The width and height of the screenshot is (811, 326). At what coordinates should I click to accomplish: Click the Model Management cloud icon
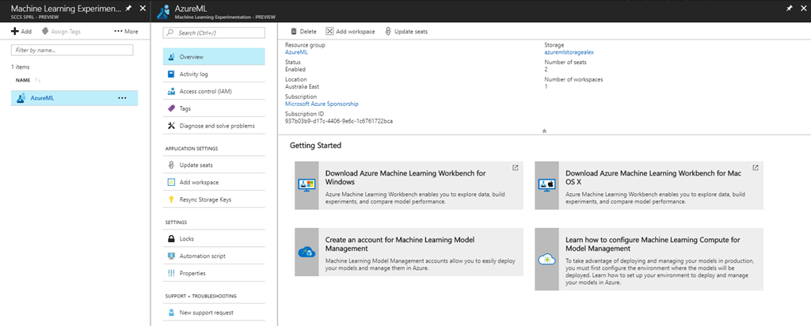tap(307, 252)
